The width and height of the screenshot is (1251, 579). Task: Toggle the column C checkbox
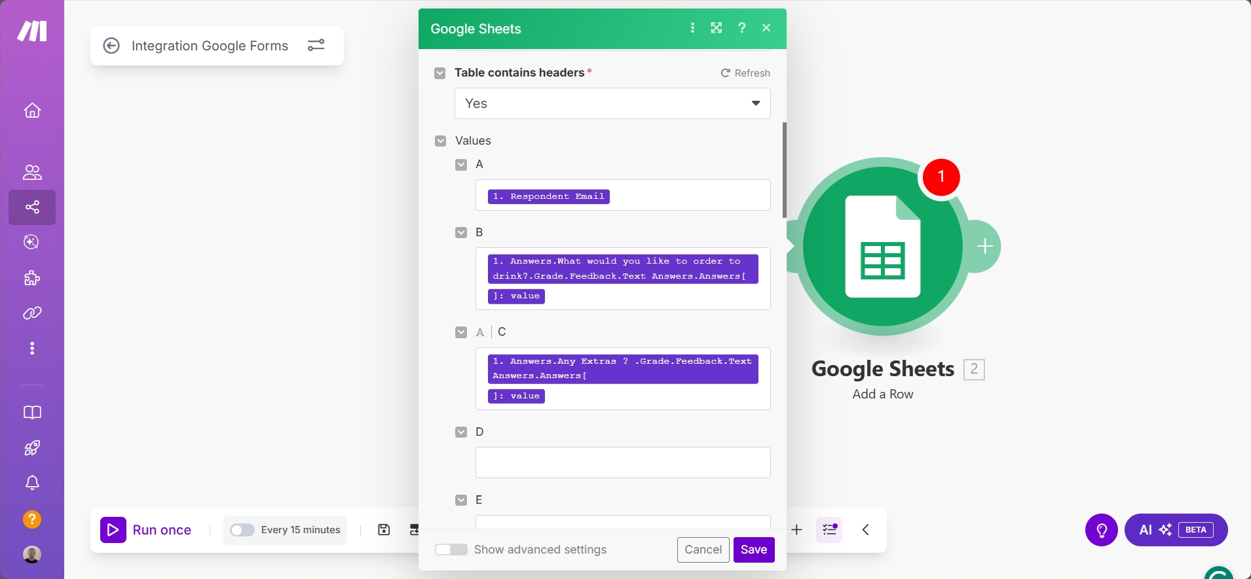click(461, 332)
